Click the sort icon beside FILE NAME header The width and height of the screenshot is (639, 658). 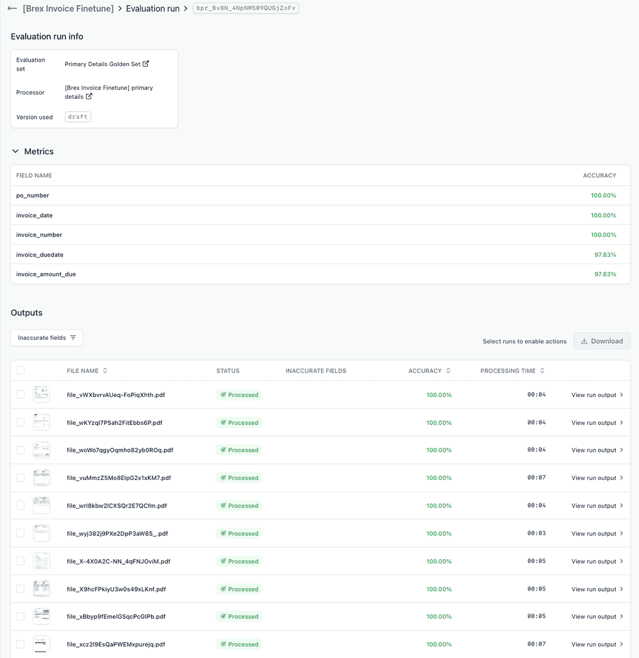(x=104, y=371)
